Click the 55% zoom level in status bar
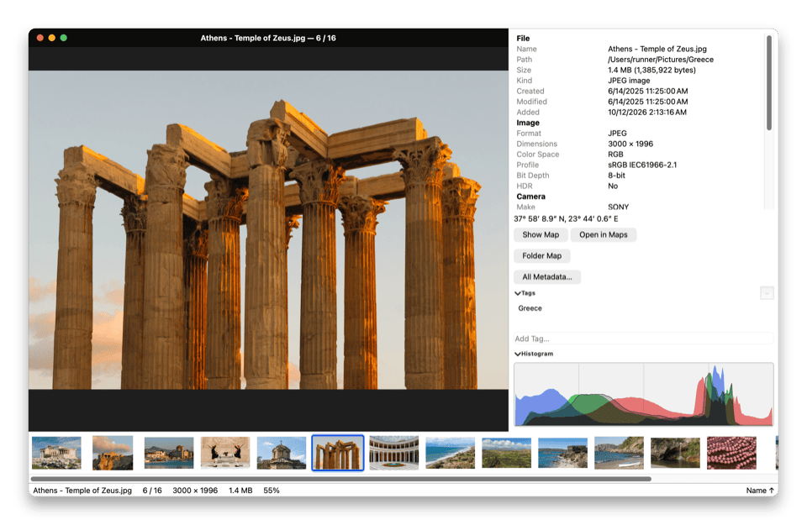 click(x=272, y=491)
